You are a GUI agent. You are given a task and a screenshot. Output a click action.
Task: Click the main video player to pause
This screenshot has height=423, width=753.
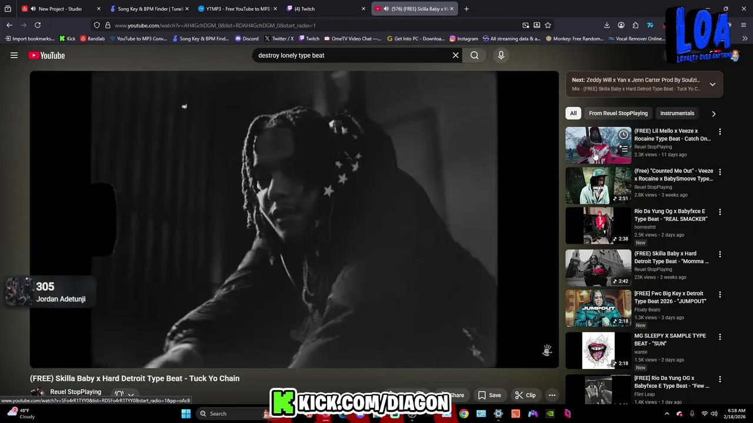(x=294, y=219)
